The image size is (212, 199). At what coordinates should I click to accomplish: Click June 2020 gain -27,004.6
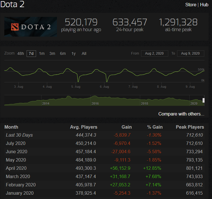121,152
